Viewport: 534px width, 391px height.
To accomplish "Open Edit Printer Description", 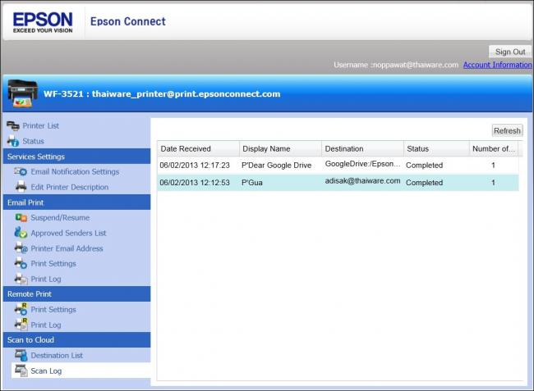I will tap(70, 187).
